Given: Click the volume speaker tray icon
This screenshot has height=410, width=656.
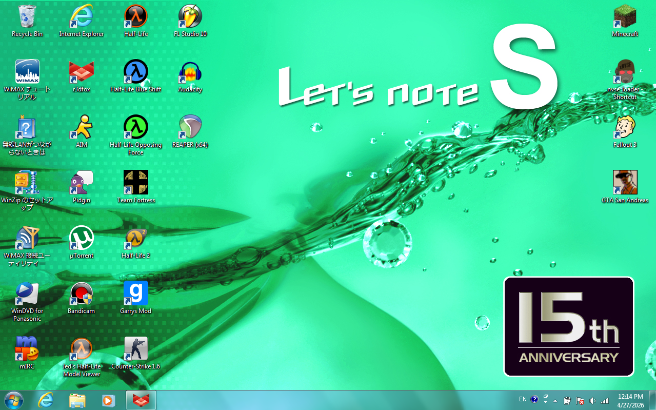Looking at the screenshot, I should [x=592, y=401].
